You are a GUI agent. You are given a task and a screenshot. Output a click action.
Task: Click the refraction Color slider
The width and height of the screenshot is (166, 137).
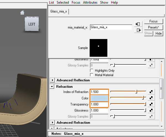tap(128, 98)
